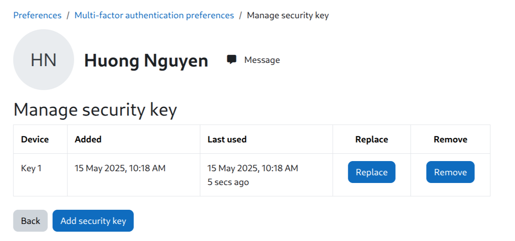Click the Last used column header

pyautogui.click(x=227, y=139)
